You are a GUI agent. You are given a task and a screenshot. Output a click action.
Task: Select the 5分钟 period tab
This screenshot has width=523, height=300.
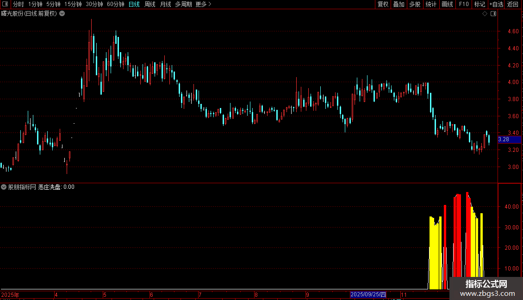pos(53,4)
